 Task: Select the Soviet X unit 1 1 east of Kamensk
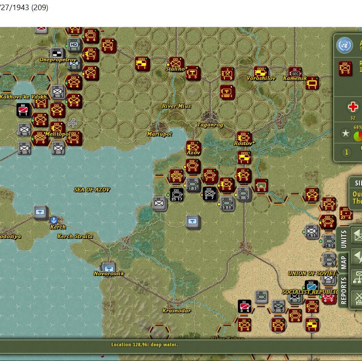pyautogui.click(x=312, y=83)
